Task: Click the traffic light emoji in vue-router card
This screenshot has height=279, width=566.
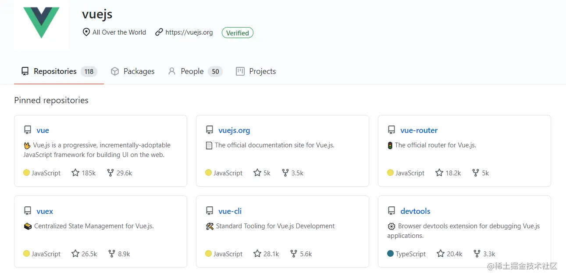Action: pos(390,146)
